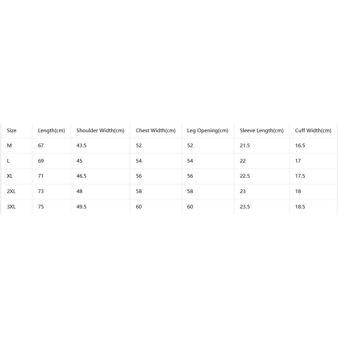Click the Shoulder Width(cm) header
Viewport: 338px width, 338px height.
point(100,131)
